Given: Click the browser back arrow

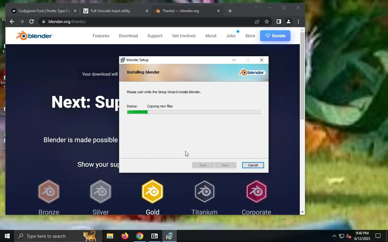Looking at the screenshot, I should (x=12, y=21).
